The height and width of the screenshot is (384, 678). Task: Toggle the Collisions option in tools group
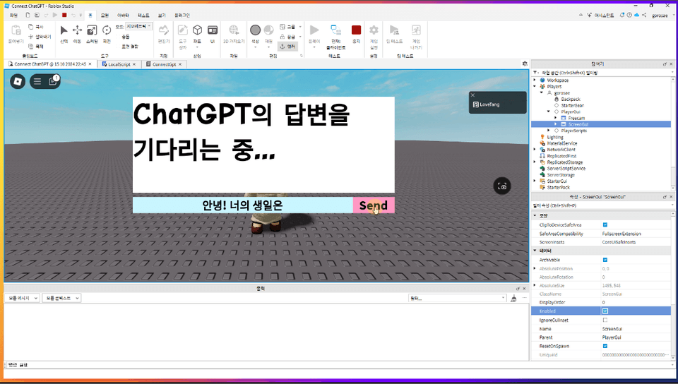[x=126, y=37]
